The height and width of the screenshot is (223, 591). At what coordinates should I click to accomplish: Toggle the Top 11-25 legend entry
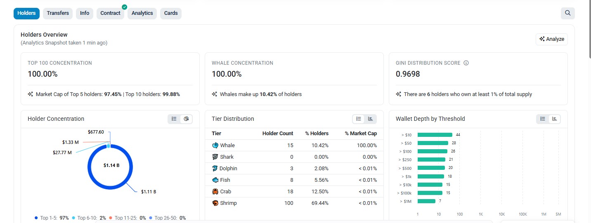[128, 218]
